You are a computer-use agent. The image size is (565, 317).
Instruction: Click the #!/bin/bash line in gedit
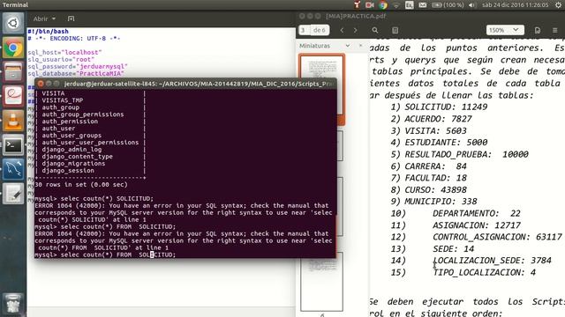coord(48,32)
